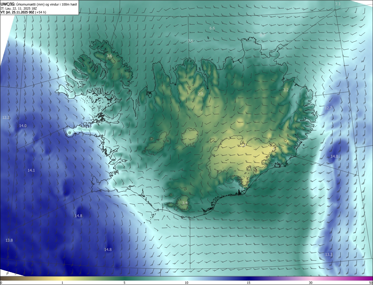Click the 13.8 precipitation value
This screenshot has width=373, height=285.
pyautogui.click(x=9, y=240)
